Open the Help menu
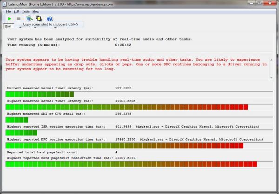 (x=36, y=11)
